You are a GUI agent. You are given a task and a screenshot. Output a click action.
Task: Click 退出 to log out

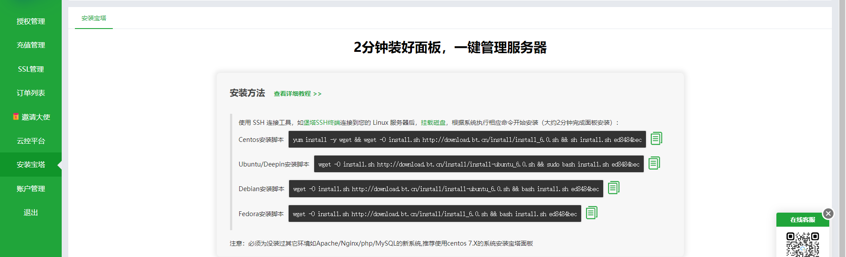coord(31,213)
